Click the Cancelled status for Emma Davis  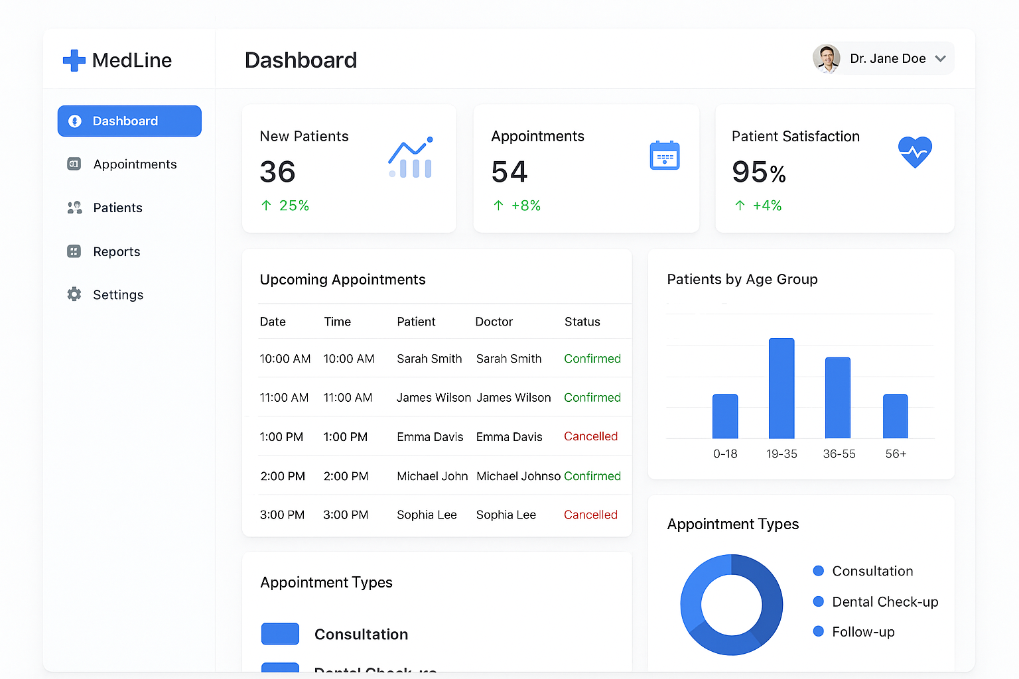tap(590, 436)
